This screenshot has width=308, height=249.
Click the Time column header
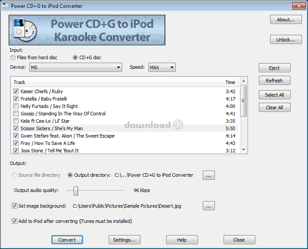pos(230,82)
